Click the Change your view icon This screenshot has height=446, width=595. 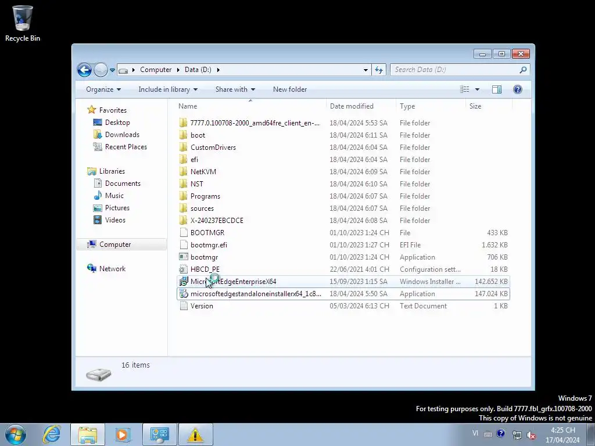coord(464,89)
